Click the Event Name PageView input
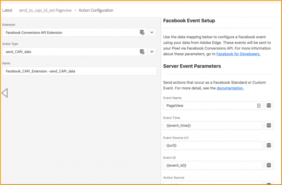 [213, 106]
